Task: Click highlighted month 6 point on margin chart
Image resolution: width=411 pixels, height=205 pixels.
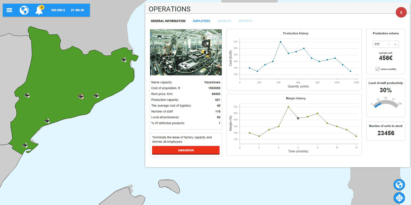Action: [x=298, y=118]
